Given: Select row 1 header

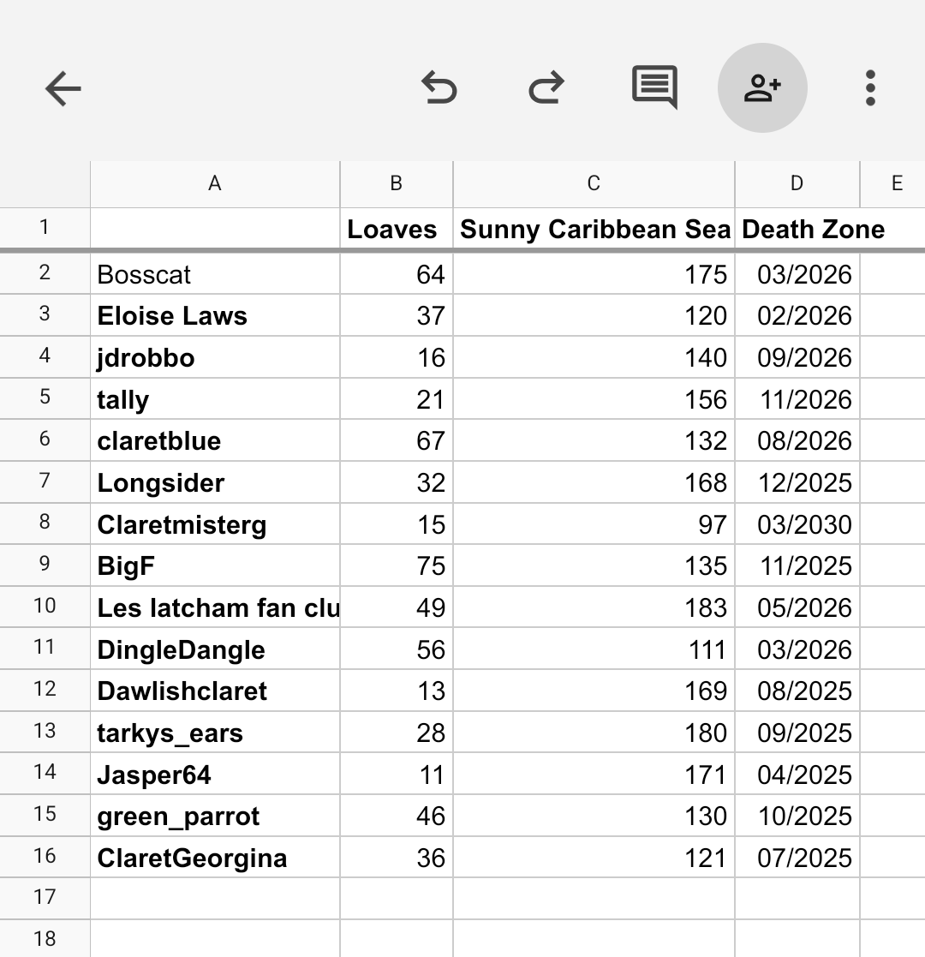Looking at the screenshot, I should pos(45,228).
